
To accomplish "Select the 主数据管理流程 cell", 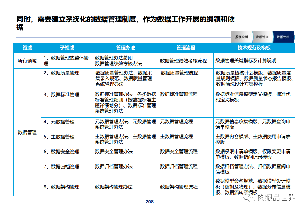I will point(186,139).
